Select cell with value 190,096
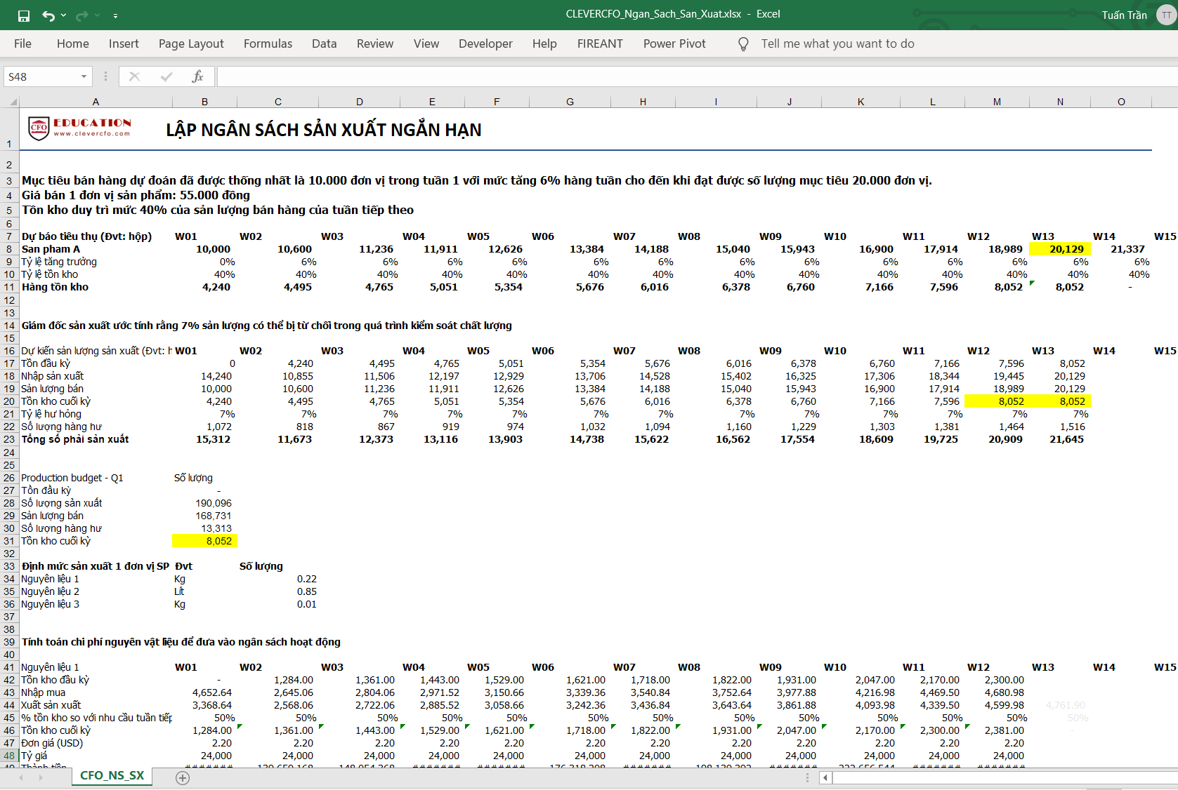The image size is (1178, 790). pos(204,503)
